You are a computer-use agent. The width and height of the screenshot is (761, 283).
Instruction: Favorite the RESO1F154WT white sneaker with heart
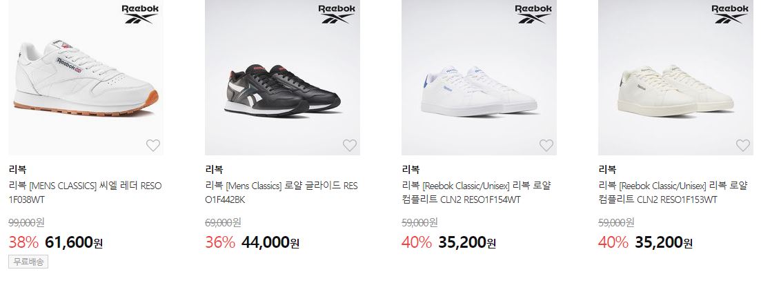point(546,145)
